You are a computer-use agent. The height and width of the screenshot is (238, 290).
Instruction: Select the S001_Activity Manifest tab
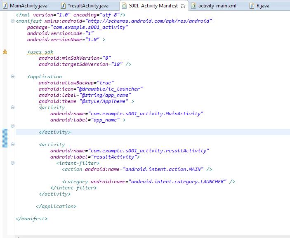click(x=153, y=6)
